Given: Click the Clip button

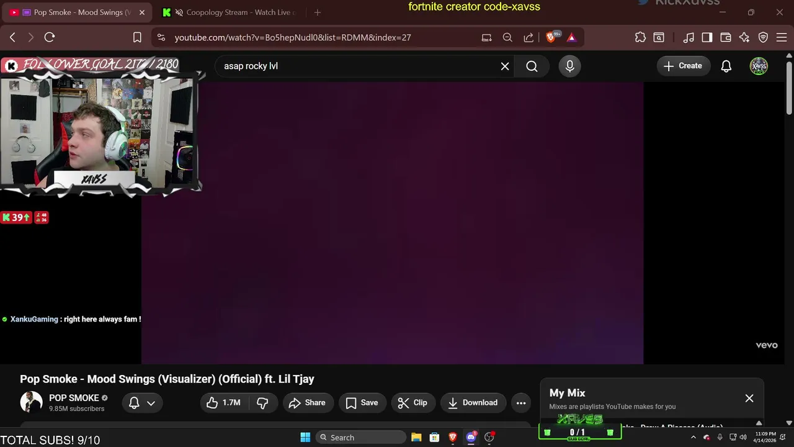Looking at the screenshot, I should pos(413,403).
